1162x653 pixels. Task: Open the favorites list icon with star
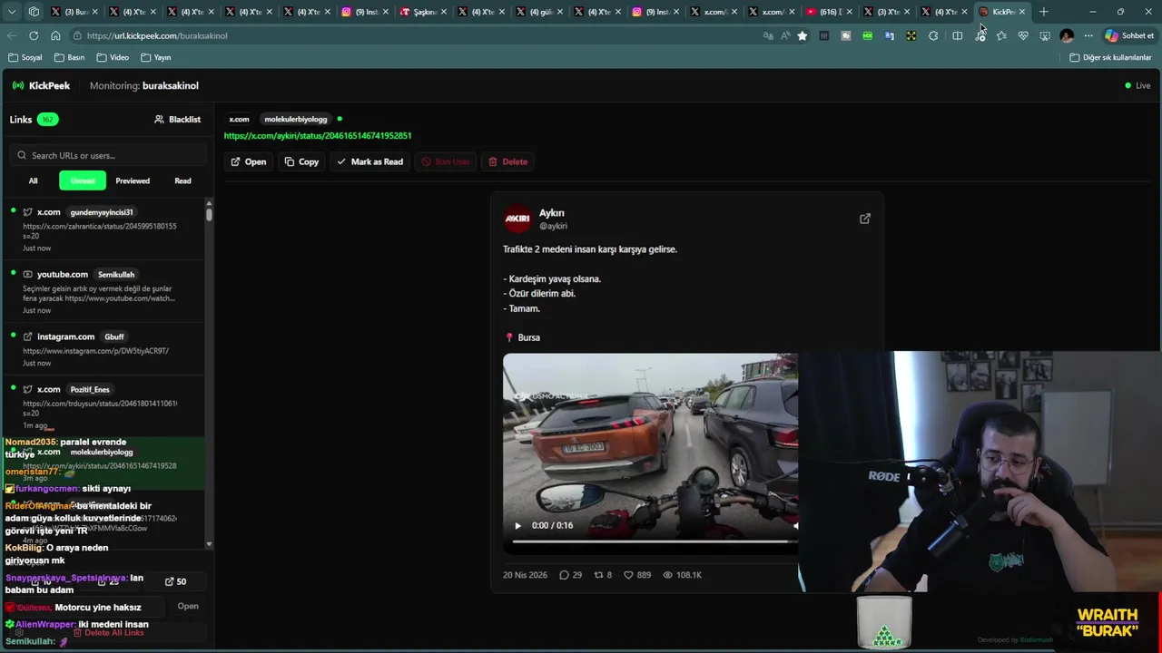click(x=1001, y=35)
